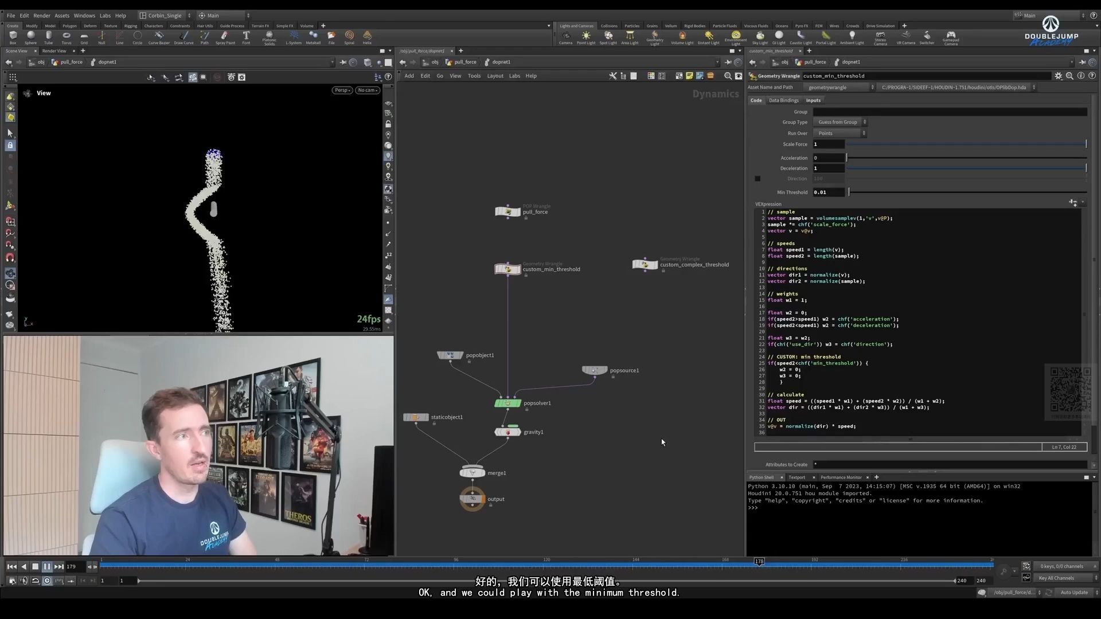Click the Key All Channels button

pyautogui.click(x=1056, y=578)
